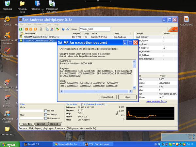This screenshot has width=196, height=147.
Task: Expand the hidden dock arrow at desktop top
Action: click(x=98, y=1)
